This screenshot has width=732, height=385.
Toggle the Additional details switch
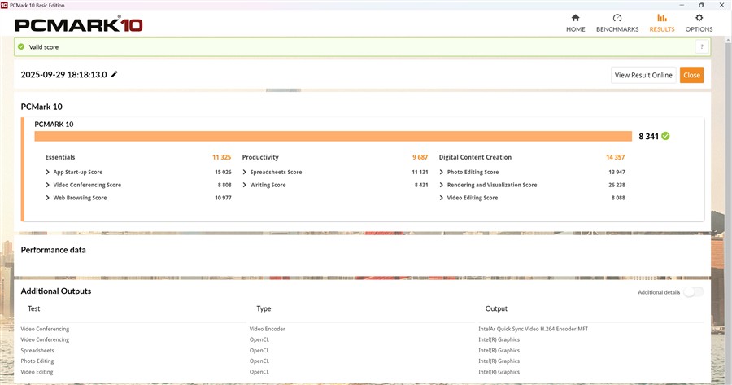click(x=693, y=292)
